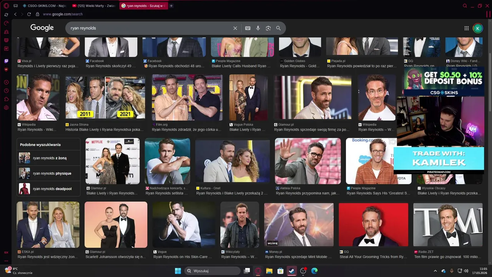Select related search 'ryan reynolds z żoną'
This screenshot has width=492, height=277.
[49, 158]
